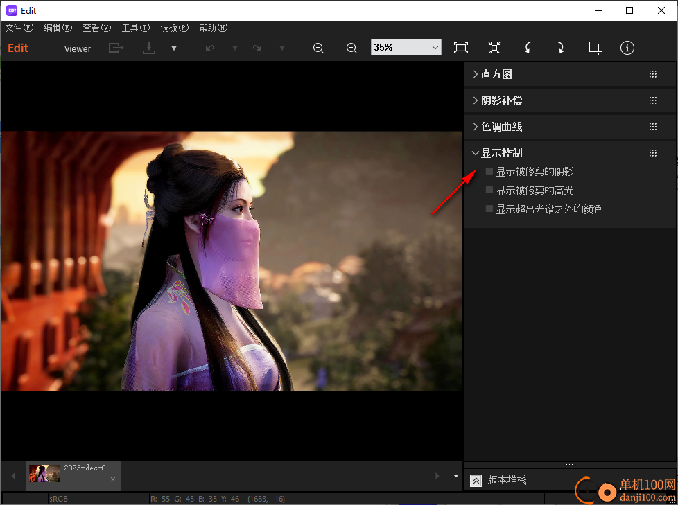Rotate image clockwise
Screen dimensions: 678x505
pyautogui.click(x=560, y=48)
